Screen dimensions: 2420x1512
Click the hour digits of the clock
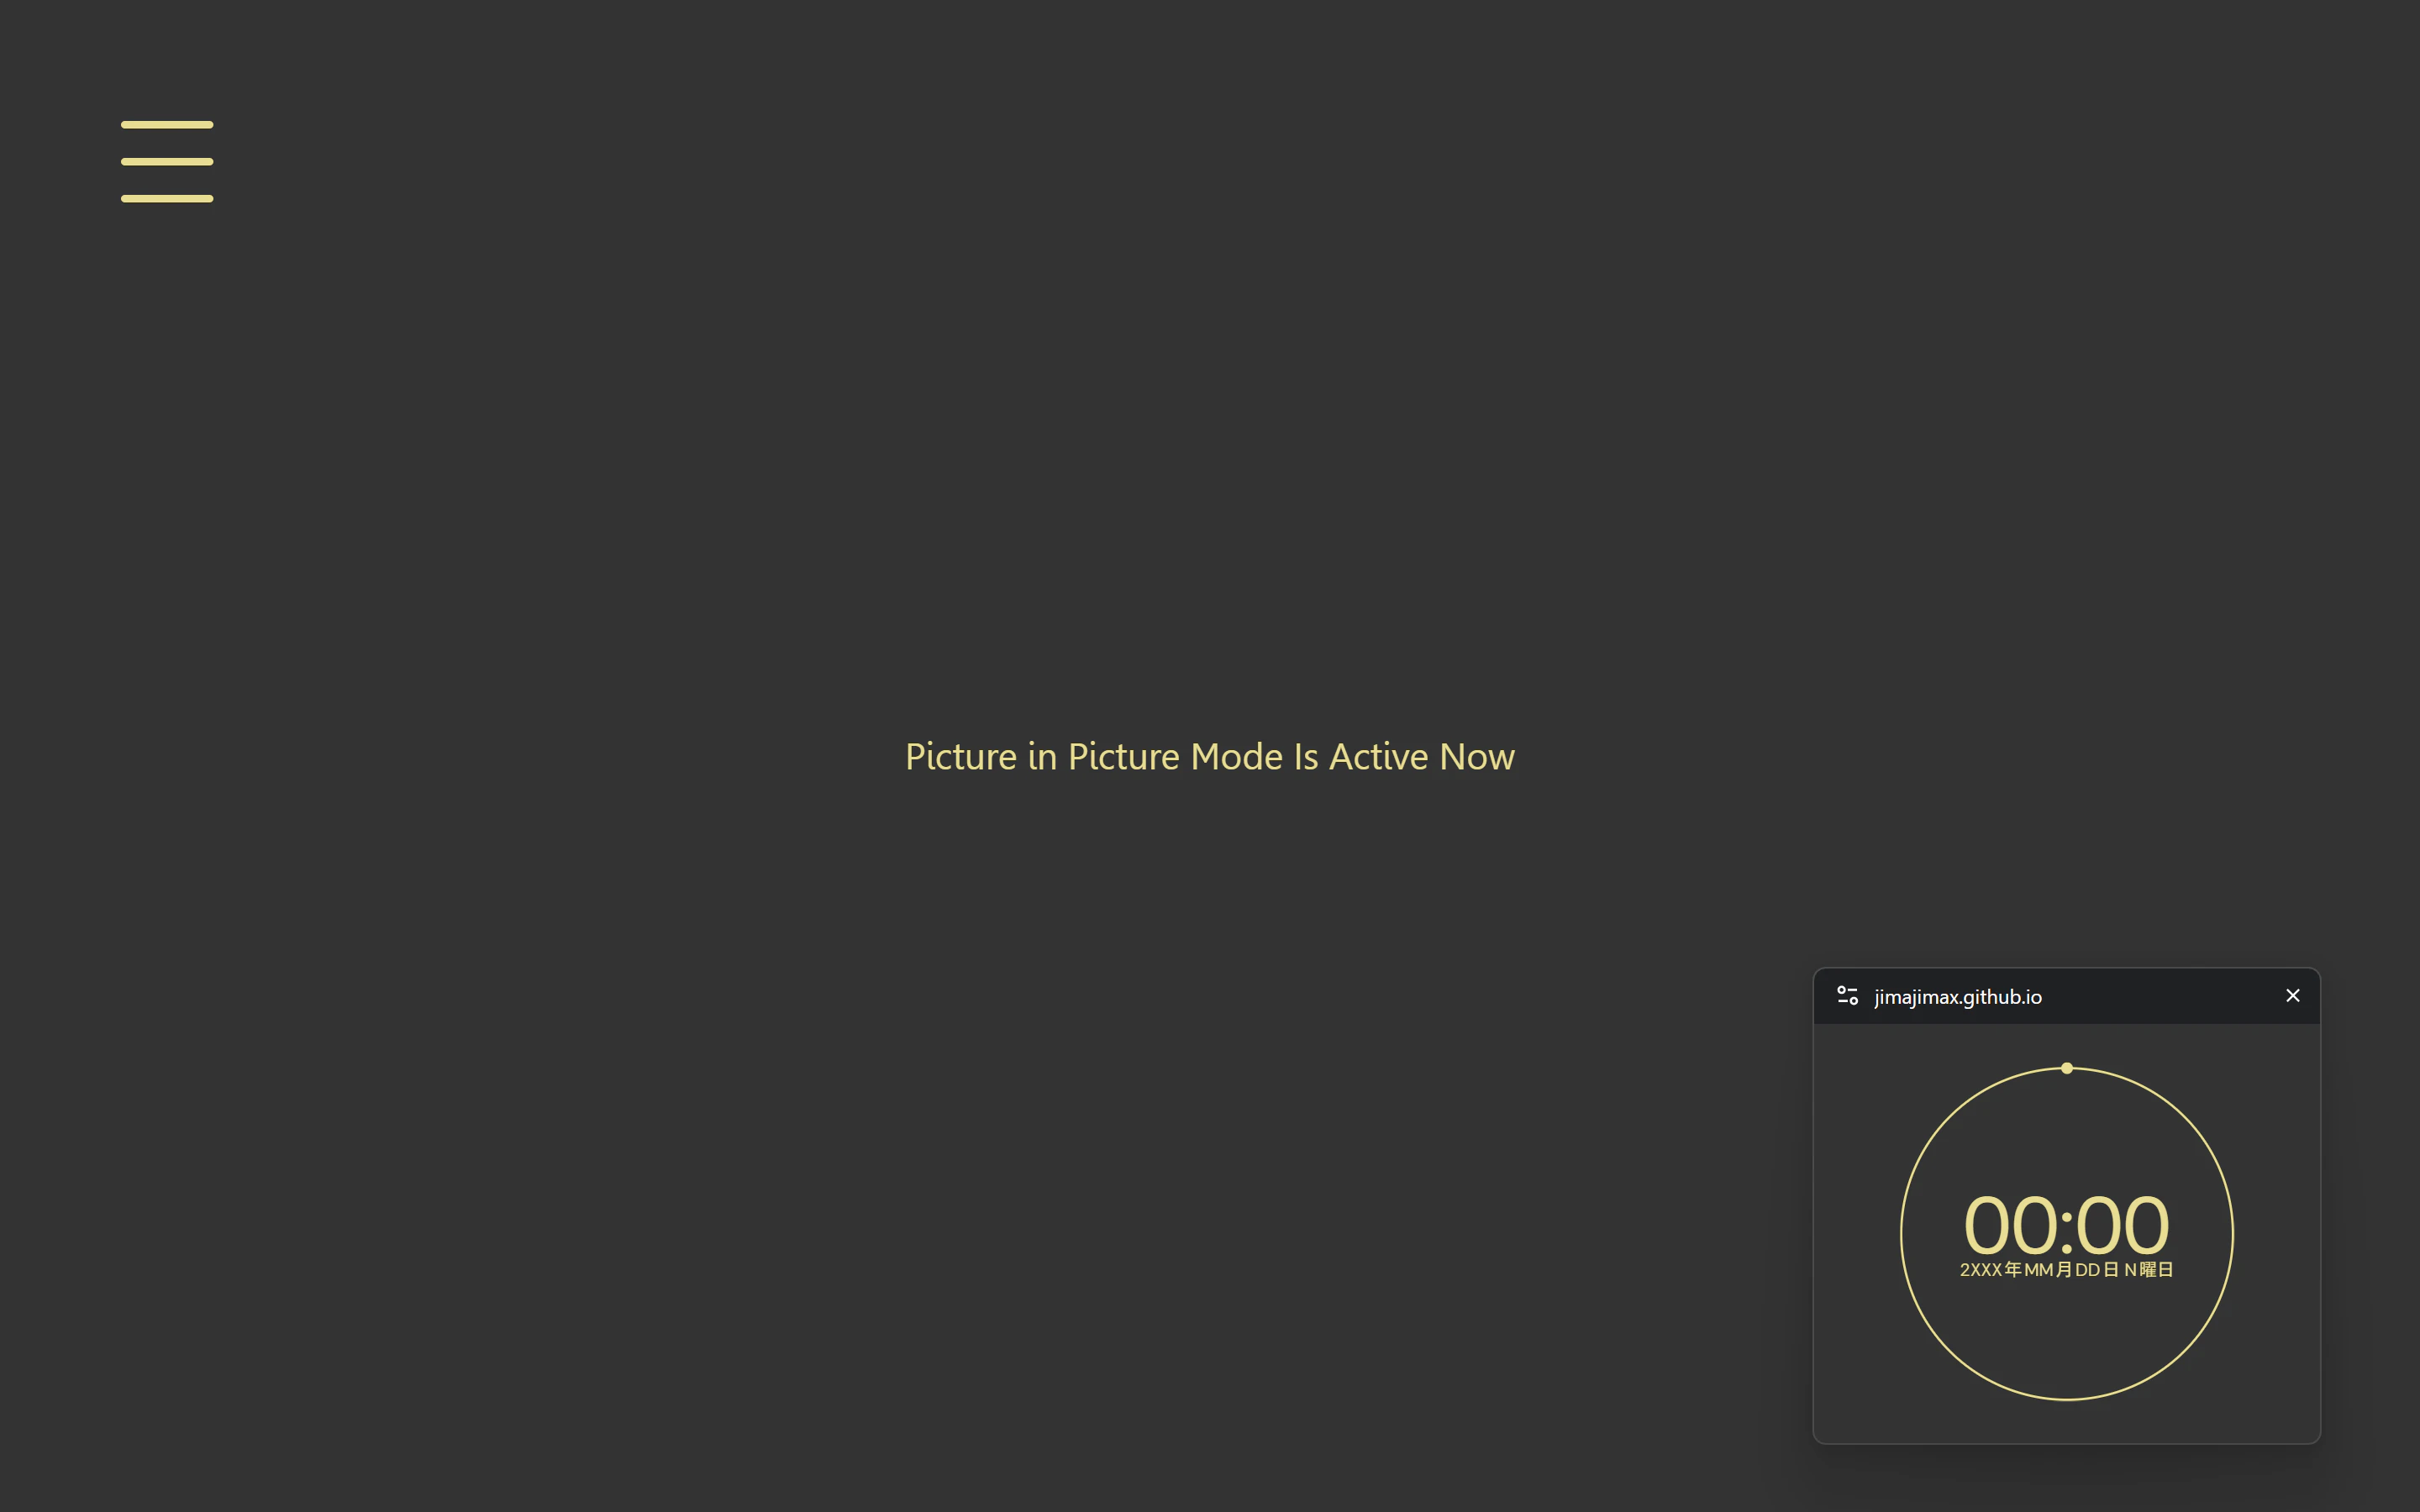click(2011, 1225)
